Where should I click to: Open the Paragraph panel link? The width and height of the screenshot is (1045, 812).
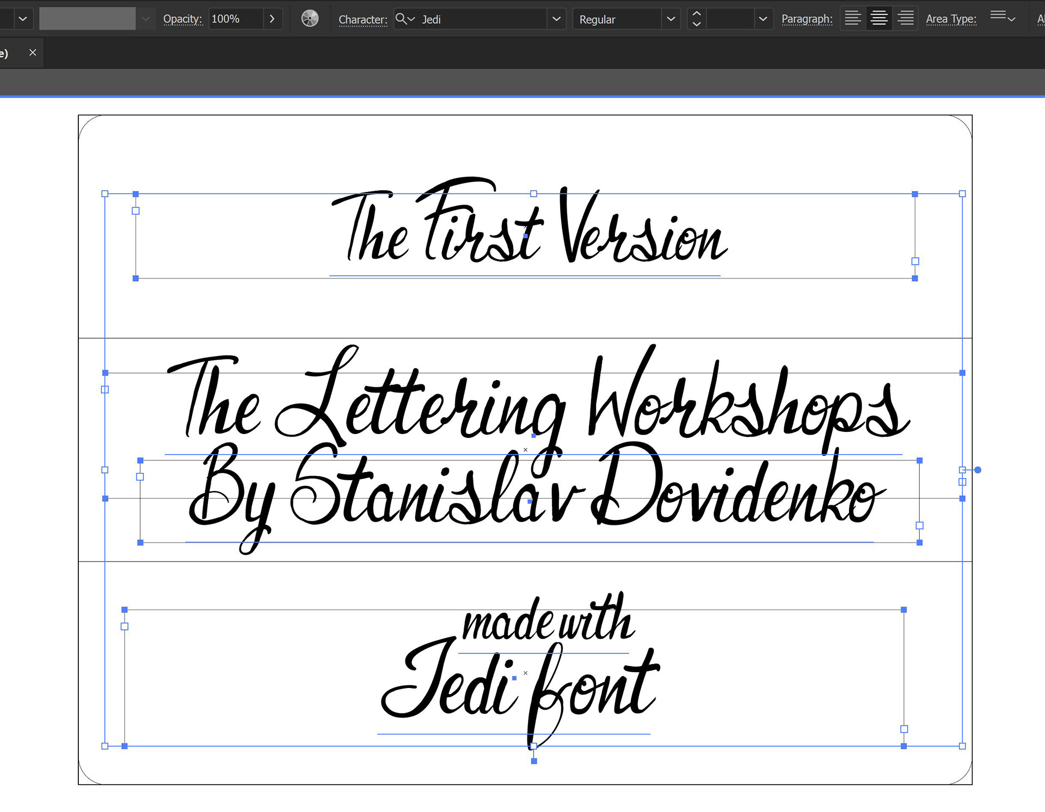click(x=807, y=19)
